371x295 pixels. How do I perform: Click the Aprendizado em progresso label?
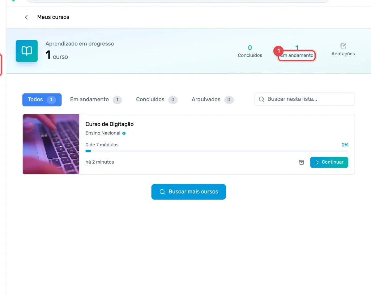[x=80, y=44]
